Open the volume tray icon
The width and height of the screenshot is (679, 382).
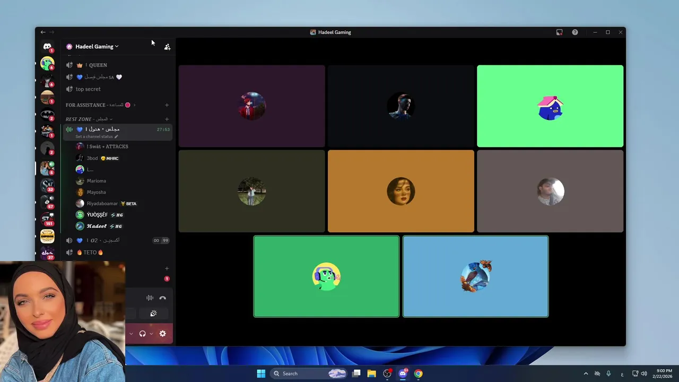(x=644, y=374)
